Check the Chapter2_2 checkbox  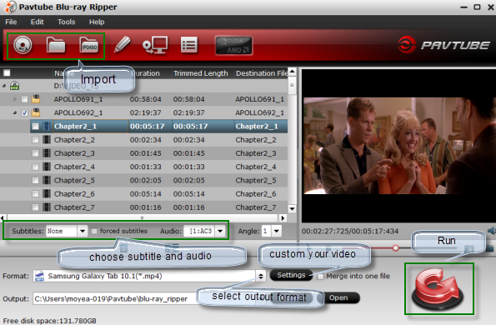tap(35, 140)
